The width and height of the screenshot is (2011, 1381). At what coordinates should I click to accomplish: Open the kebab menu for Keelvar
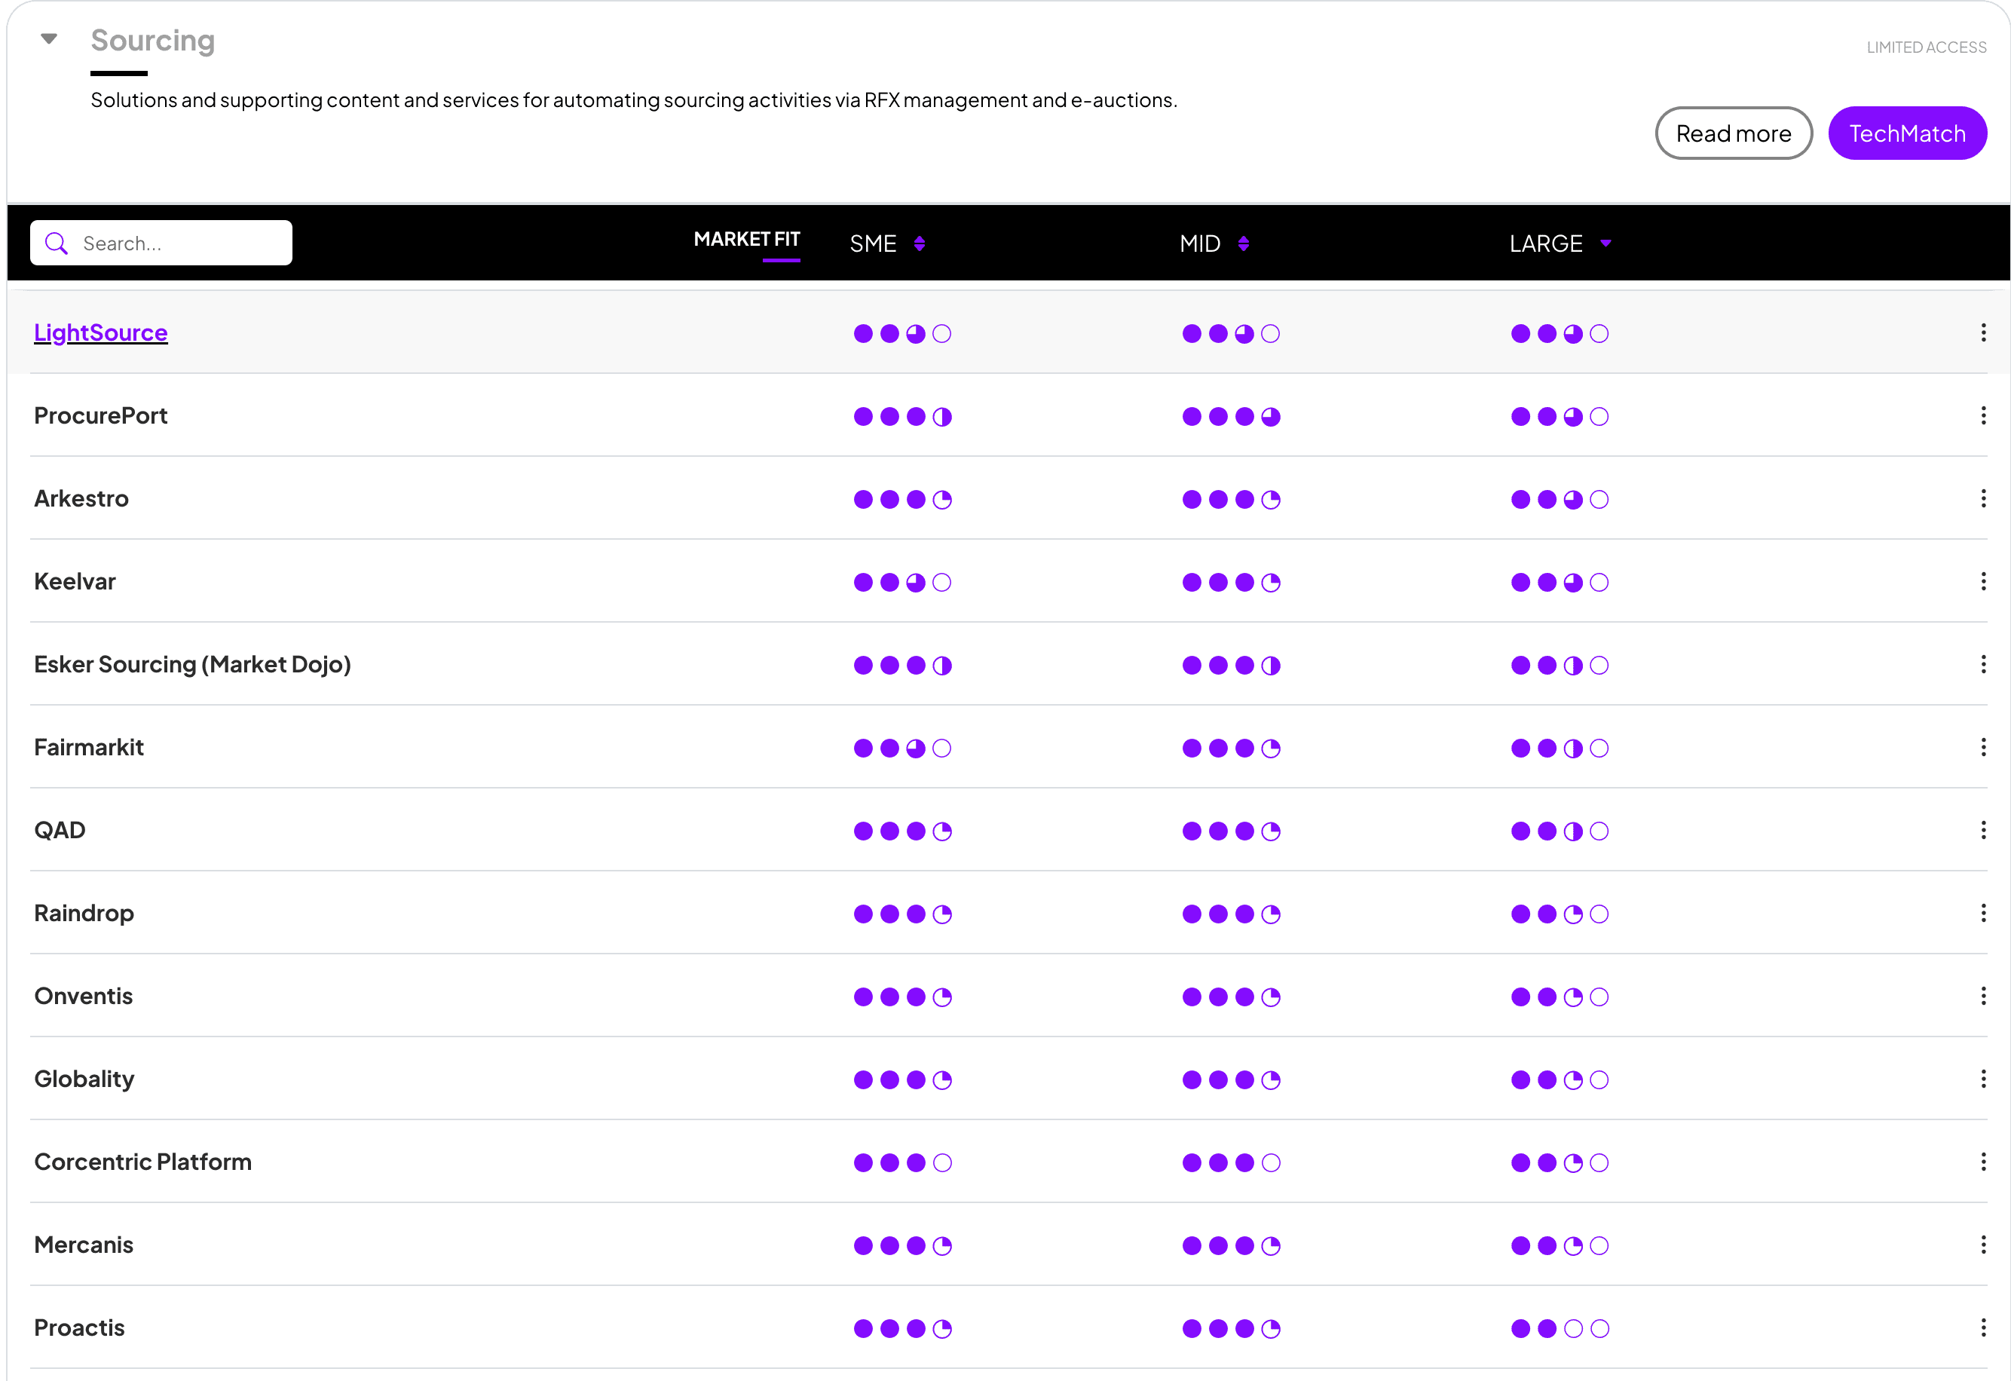pos(1982,581)
